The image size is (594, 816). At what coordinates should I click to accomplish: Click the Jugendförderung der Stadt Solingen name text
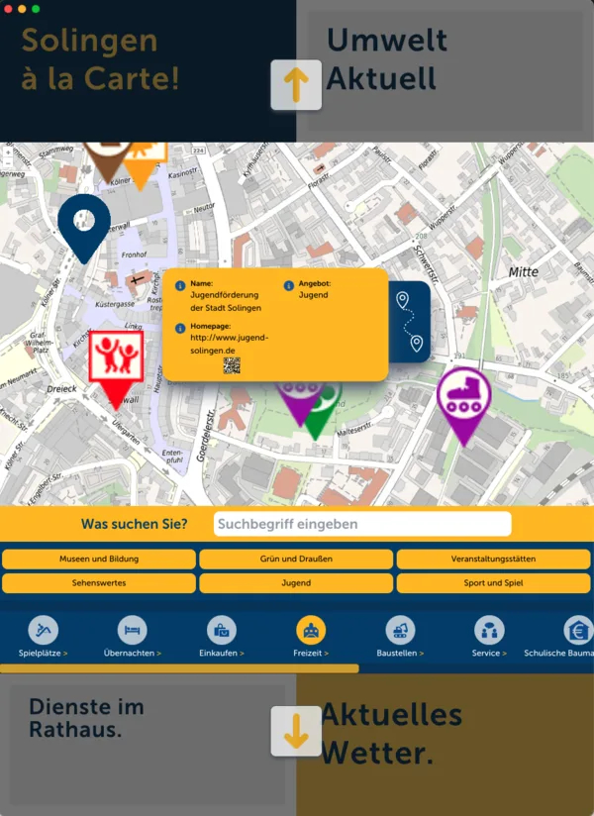[225, 301]
